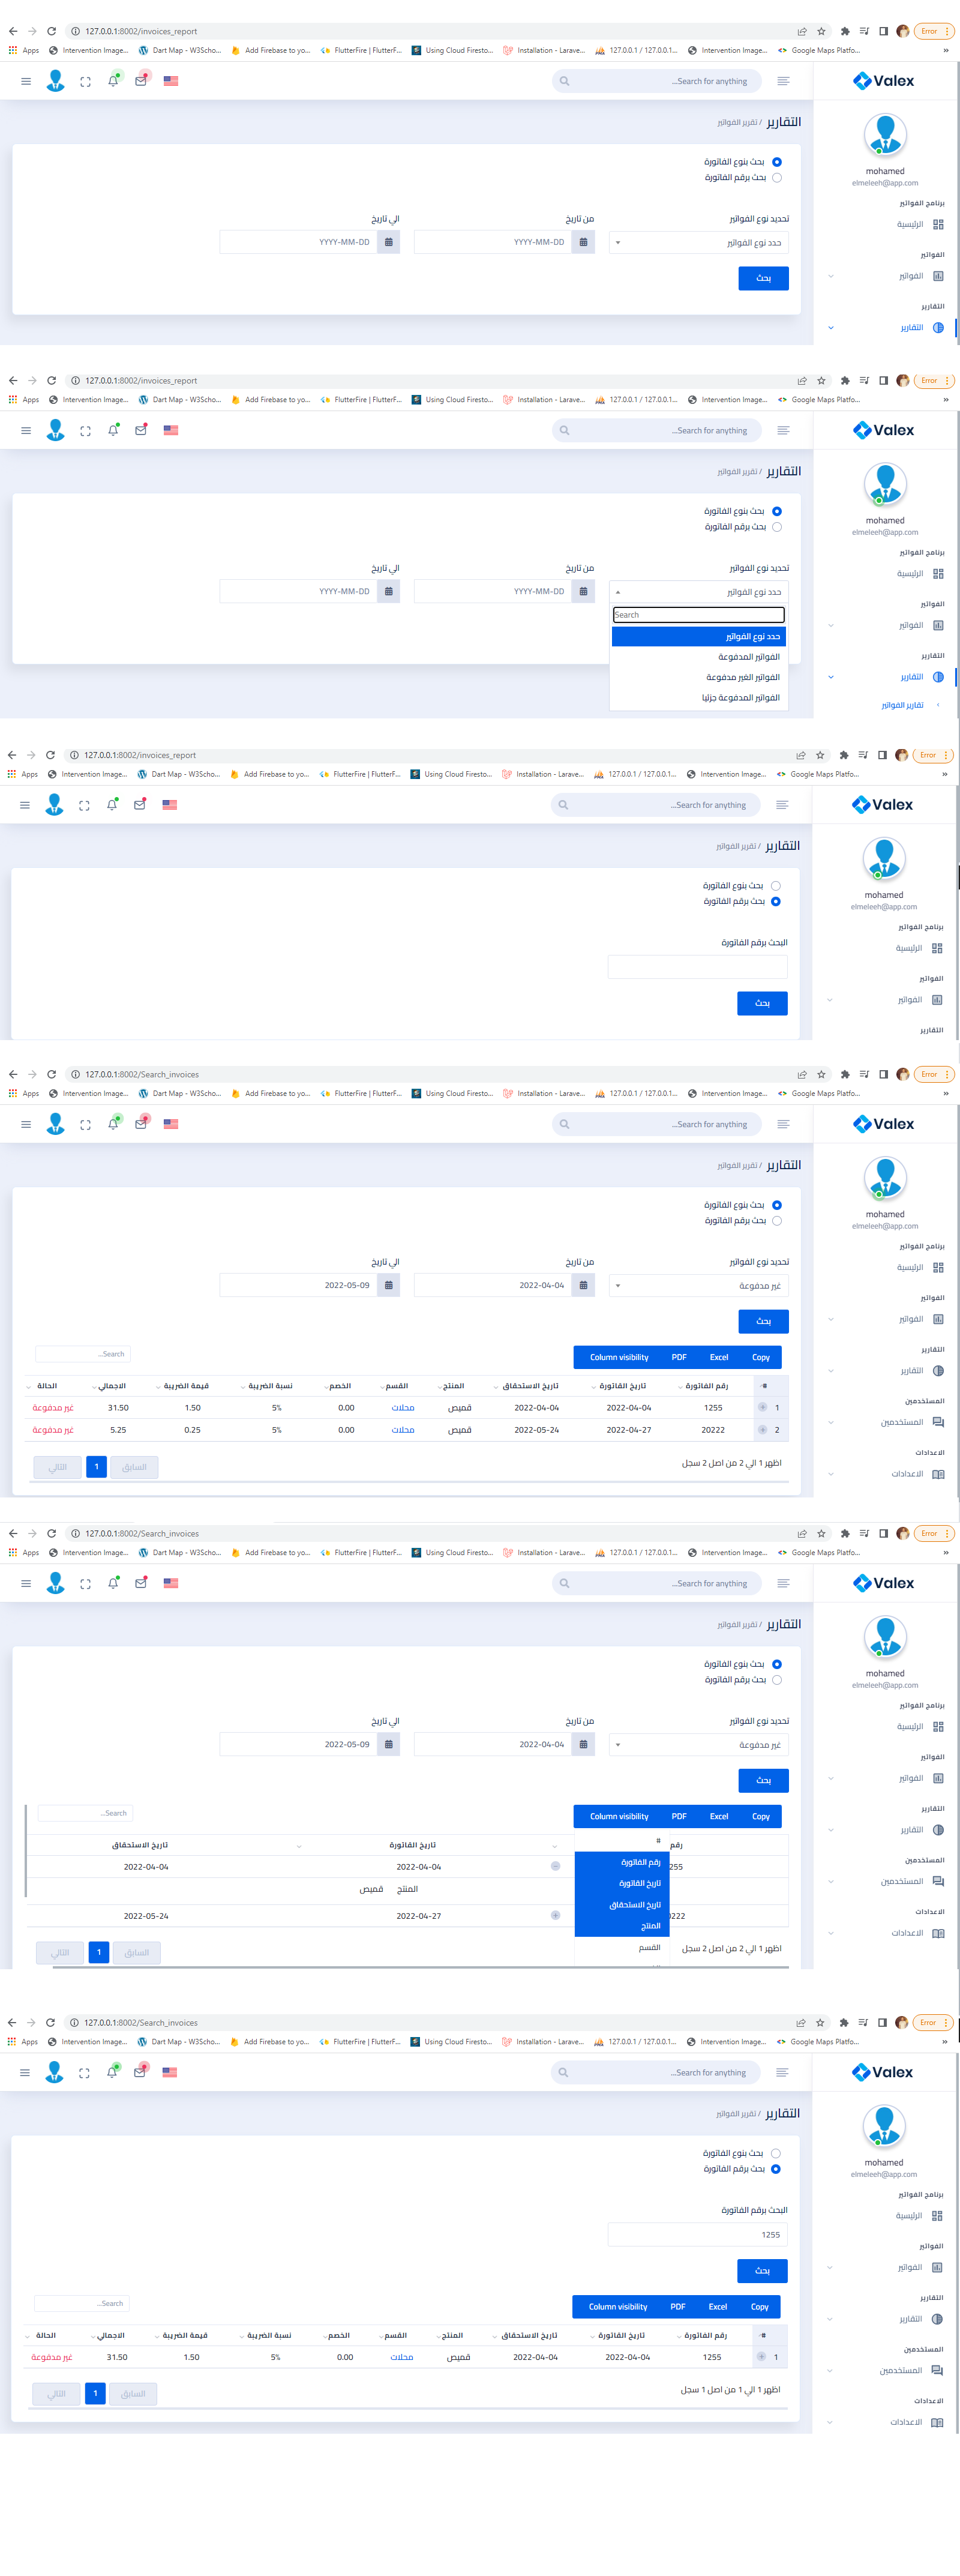Image resolution: width=960 pixels, height=2576 pixels.
Task: Click 'السابق' pagination button in two-row panel
Action: pyautogui.click(x=134, y=1467)
